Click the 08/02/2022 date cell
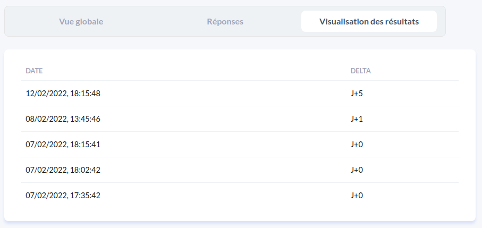Screen dimensions: 482x228 [x=63, y=119]
